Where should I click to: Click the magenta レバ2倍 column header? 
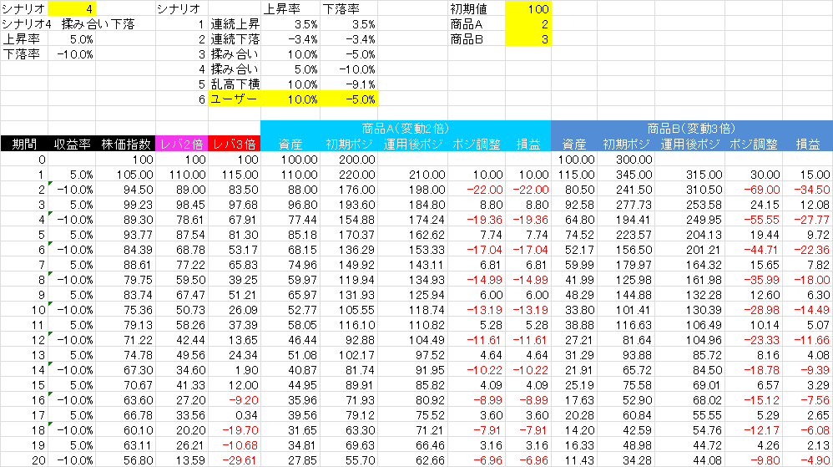click(x=182, y=144)
